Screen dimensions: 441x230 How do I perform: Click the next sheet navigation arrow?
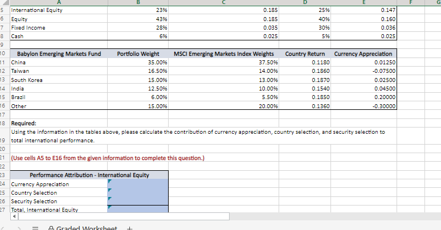coord(19,228)
